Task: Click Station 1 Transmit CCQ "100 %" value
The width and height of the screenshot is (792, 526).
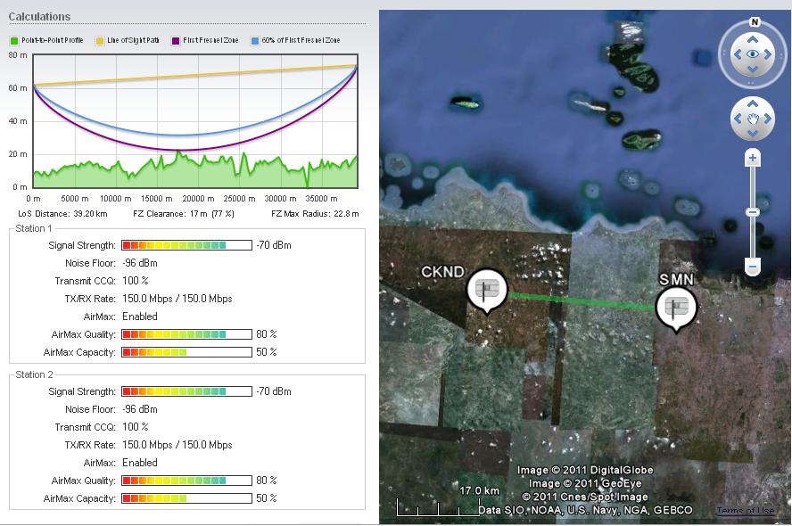Action: [x=136, y=281]
